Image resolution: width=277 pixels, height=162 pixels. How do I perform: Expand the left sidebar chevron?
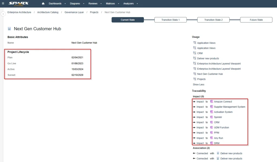[3, 14]
